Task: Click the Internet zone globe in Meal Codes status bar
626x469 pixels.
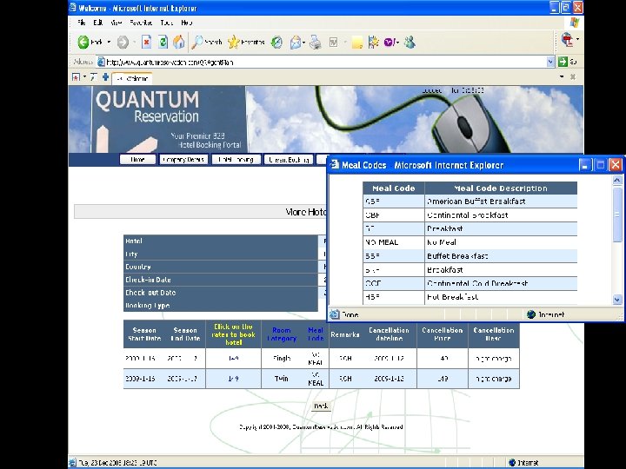Action: click(531, 314)
